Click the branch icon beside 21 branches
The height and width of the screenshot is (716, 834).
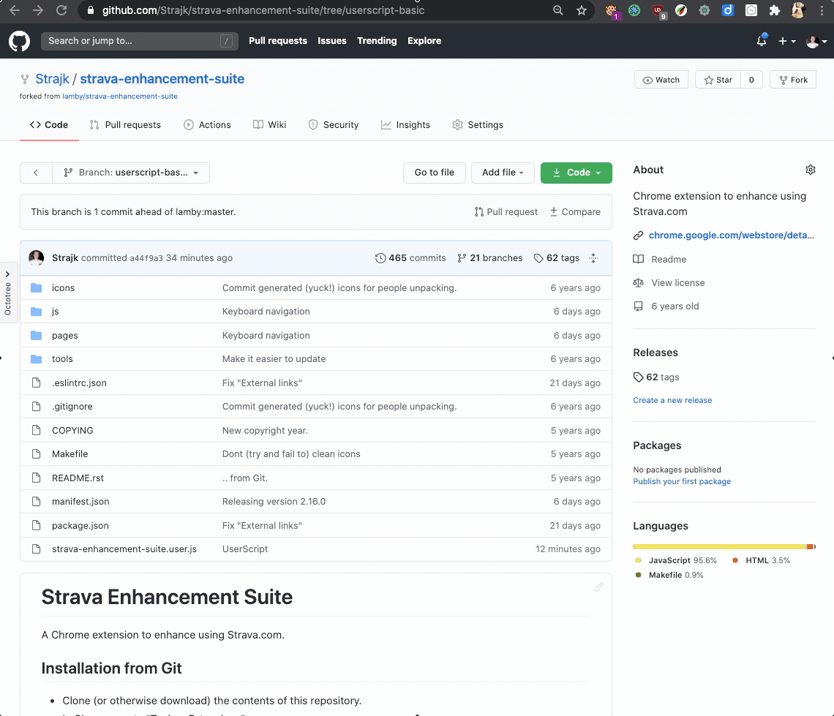point(462,257)
